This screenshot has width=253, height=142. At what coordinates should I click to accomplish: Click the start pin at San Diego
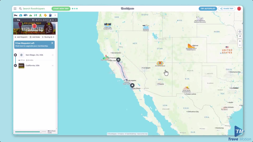coord(132,86)
